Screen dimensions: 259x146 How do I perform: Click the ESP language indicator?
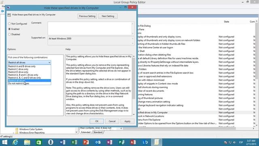pos(241,142)
